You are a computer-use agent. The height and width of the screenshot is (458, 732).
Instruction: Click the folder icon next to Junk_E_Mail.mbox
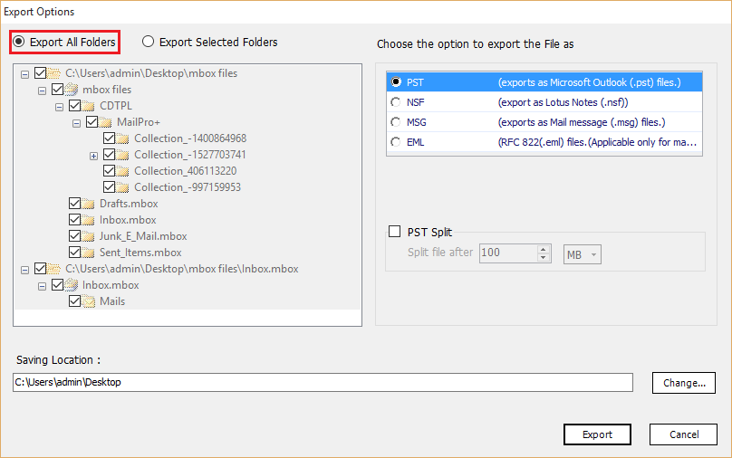pos(89,236)
